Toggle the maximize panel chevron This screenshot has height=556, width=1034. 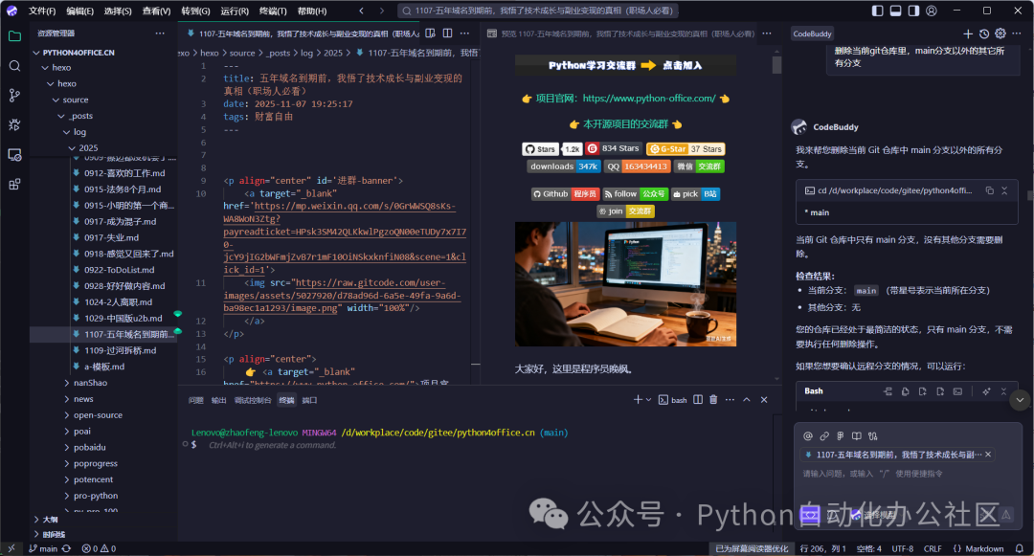pos(746,399)
